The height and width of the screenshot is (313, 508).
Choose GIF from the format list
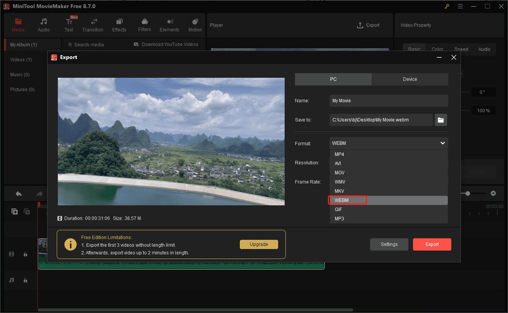coord(388,210)
